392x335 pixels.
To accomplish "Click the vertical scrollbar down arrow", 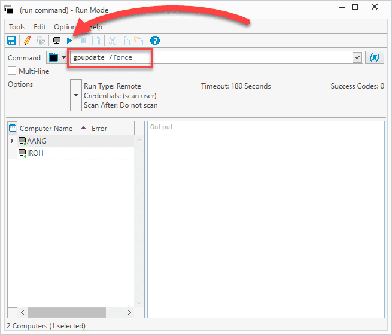I will [x=139, y=303].
